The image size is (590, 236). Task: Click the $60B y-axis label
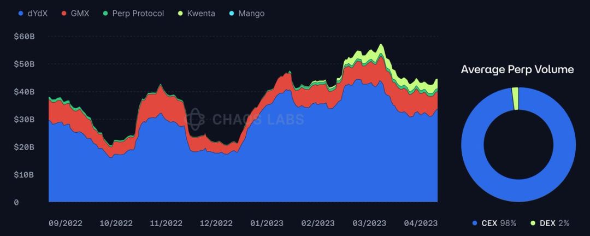pos(24,37)
